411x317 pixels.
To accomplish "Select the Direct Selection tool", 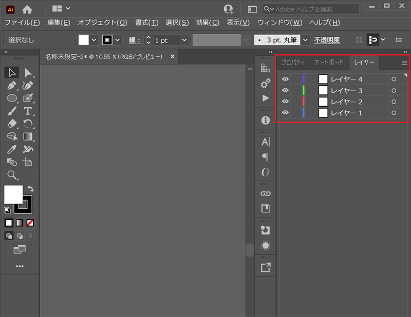I will [x=28, y=73].
